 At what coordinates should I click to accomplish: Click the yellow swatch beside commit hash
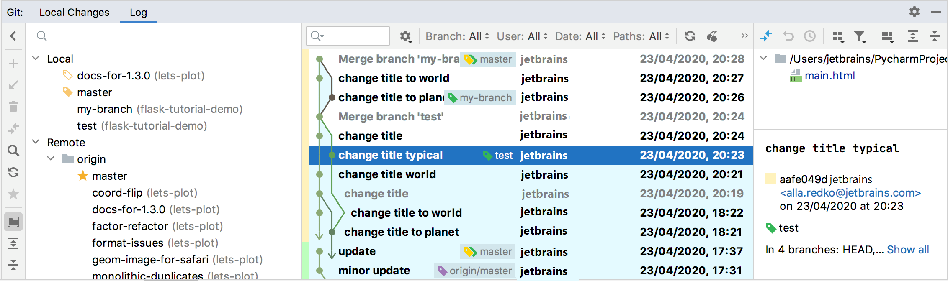(770, 179)
